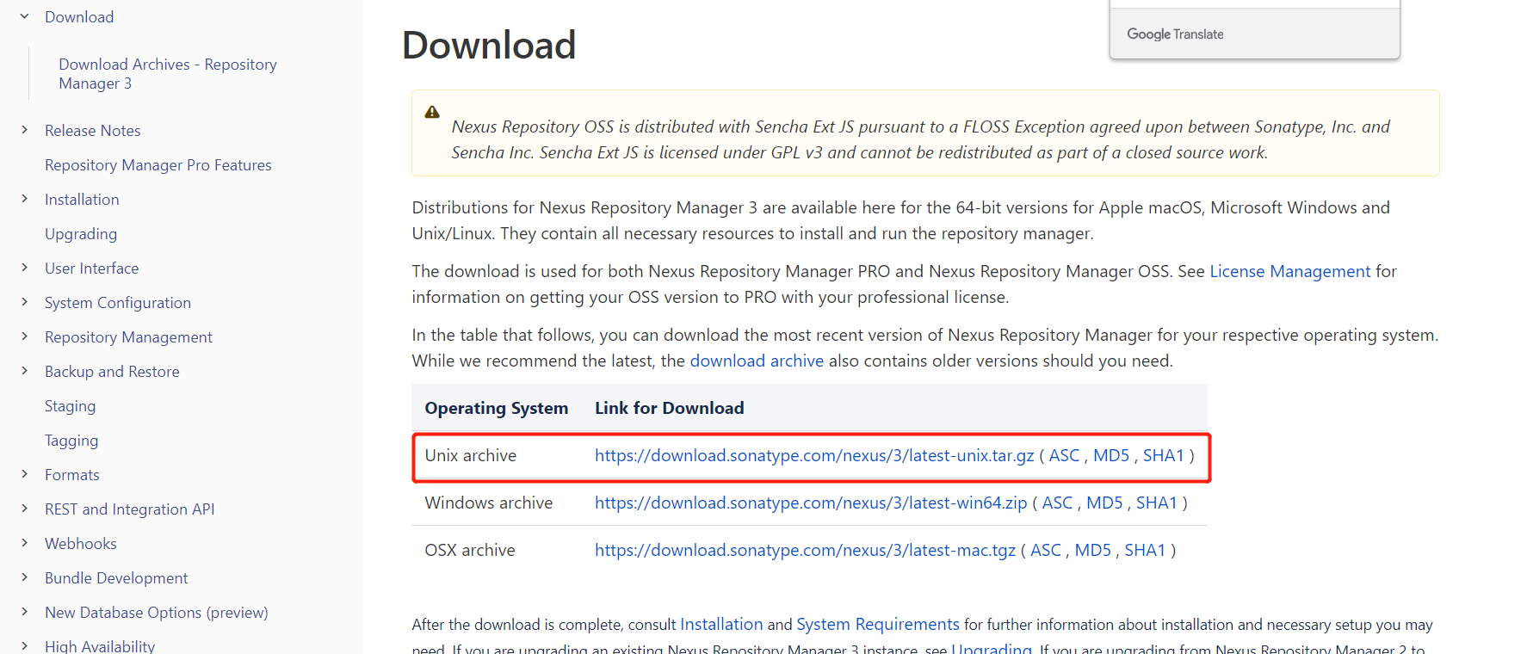Open Download in the sidebar

pos(79,17)
